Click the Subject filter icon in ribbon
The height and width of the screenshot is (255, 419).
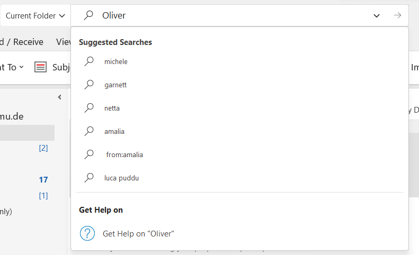click(x=40, y=67)
